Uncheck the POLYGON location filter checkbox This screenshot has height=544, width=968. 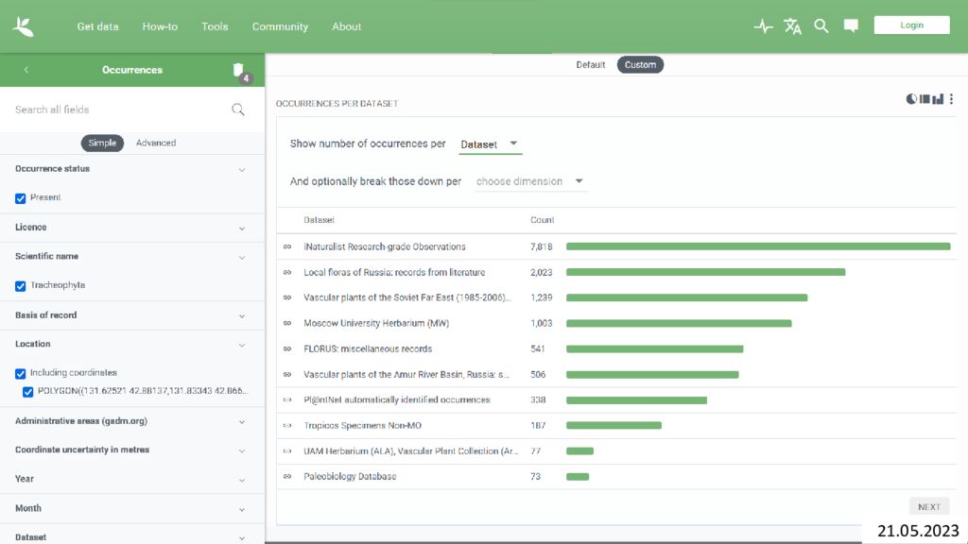tap(27, 392)
